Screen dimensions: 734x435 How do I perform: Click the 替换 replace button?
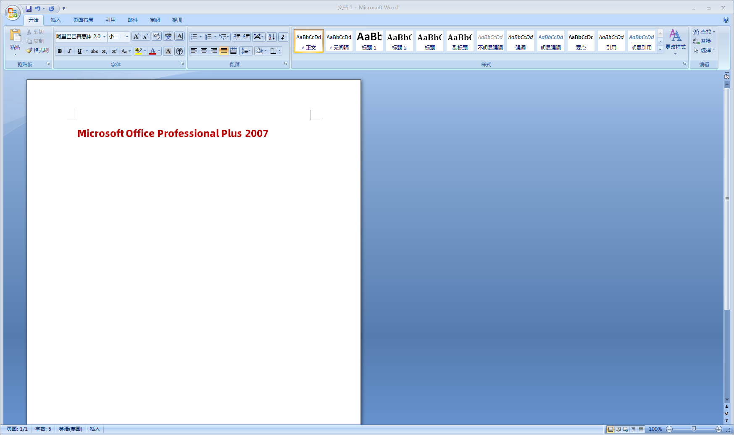pyautogui.click(x=702, y=41)
